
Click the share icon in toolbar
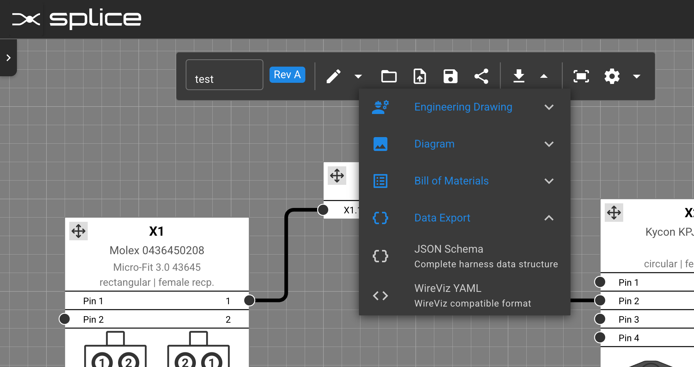(x=481, y=76)
